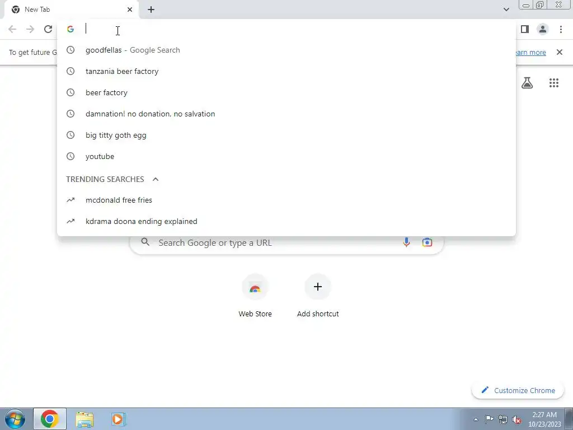The height and width of the screenshot is (430, 573).
Task: Open Windows Explorer from taskbar
Action: [x=84, y=419]
